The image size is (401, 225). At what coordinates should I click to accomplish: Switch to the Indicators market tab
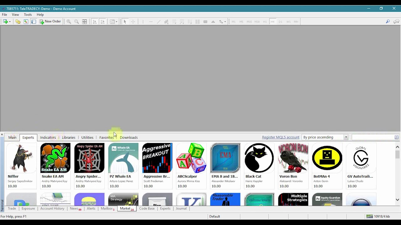pyautogui.click(x=48, y=137)
